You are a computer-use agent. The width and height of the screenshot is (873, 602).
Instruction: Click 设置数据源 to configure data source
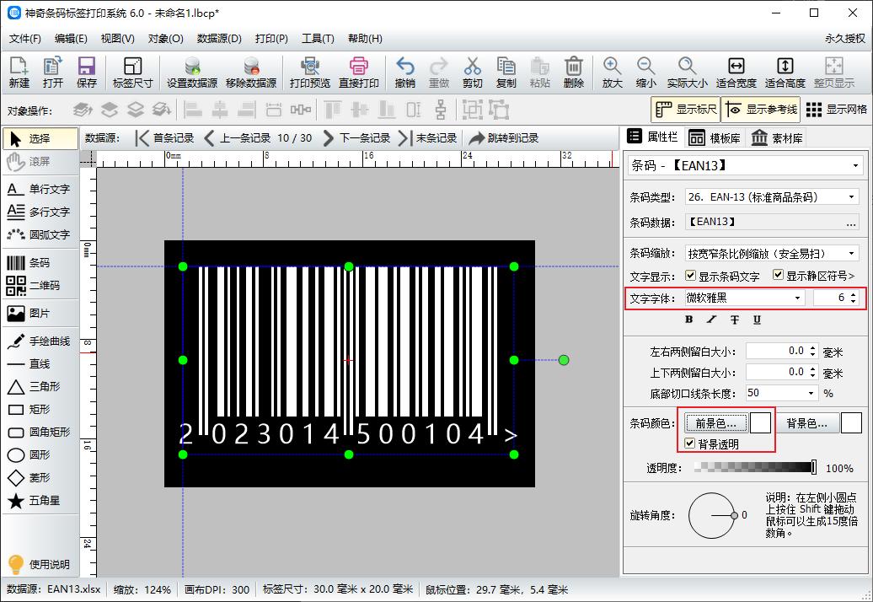click(192, 72)
